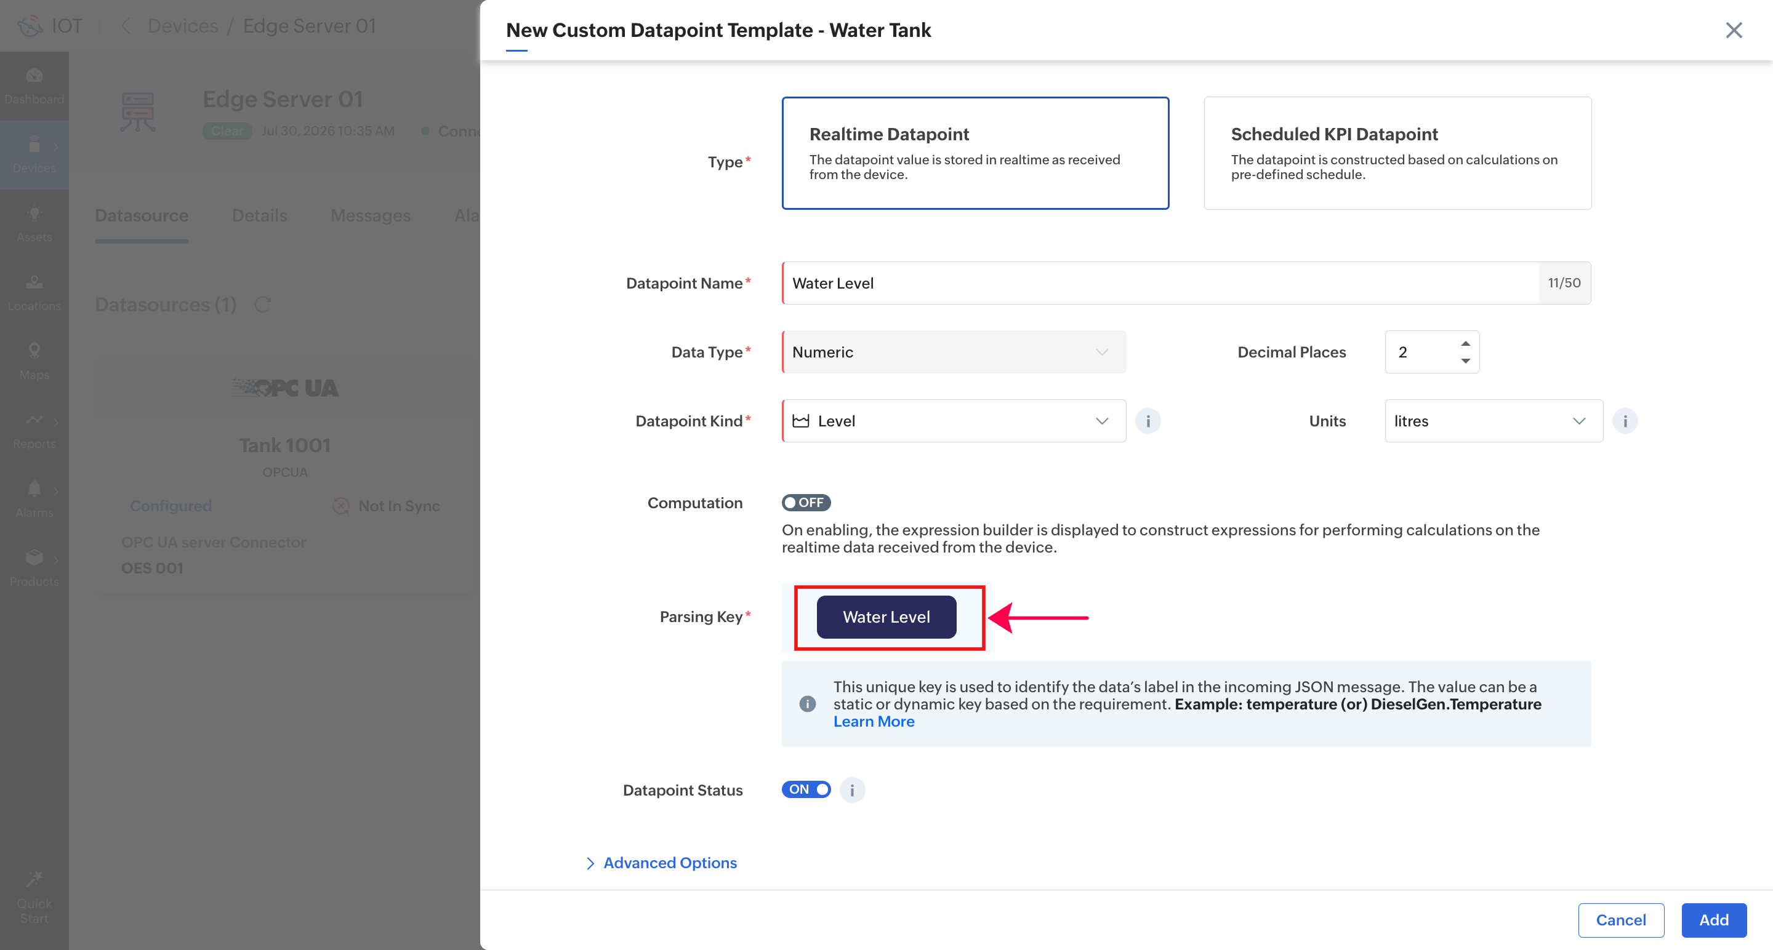
Task: Click the Cancel button
Action: tap(1620, 920)
